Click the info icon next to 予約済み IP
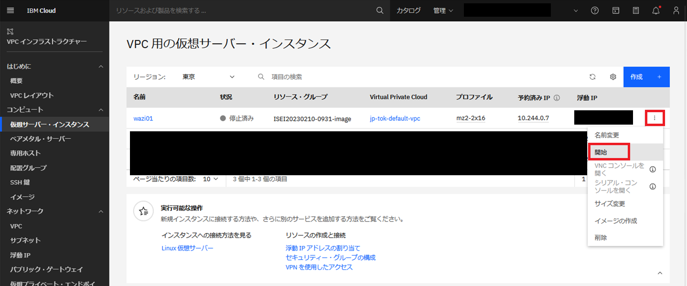Screen dimensions: 687x286 (557, 97)
